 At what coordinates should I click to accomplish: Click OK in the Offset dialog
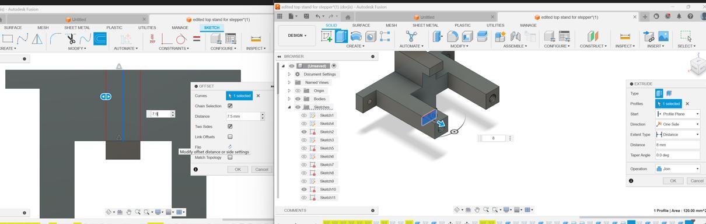(x=237, y=170)
